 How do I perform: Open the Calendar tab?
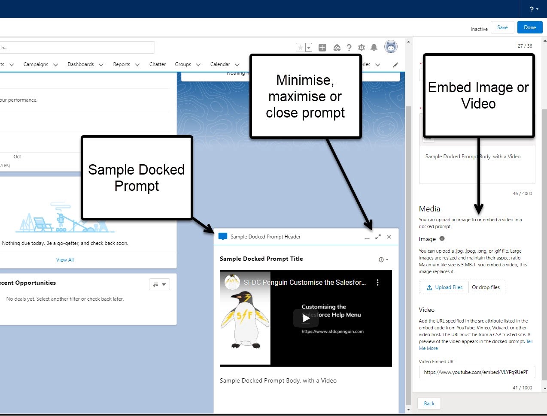point(220,64)
